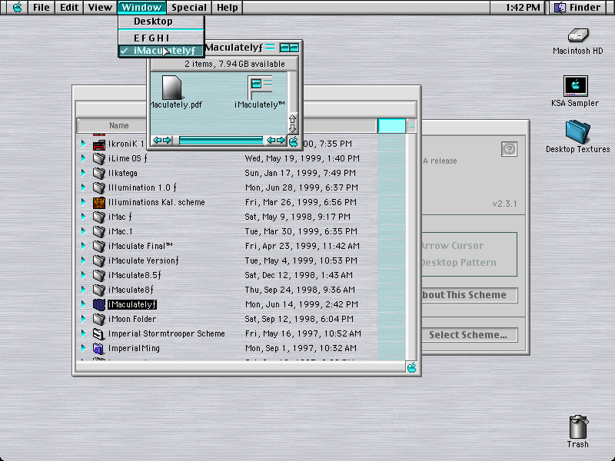Click the iMaculate Versionƒ folder icon
Viewport: 615px width, 461px height.
click(x=99, y=260)
